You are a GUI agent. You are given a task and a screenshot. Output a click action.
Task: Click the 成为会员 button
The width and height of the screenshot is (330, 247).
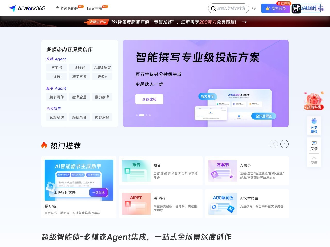click(x=276, y=8)
